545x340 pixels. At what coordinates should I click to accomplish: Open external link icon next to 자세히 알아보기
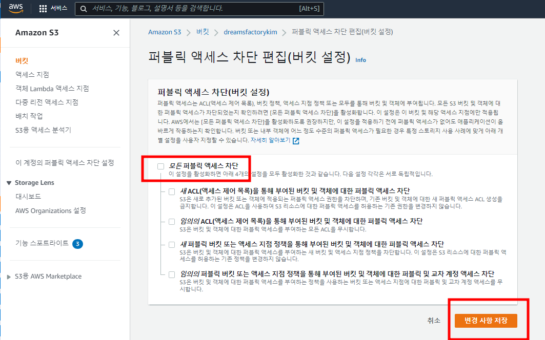pos(296,141)
